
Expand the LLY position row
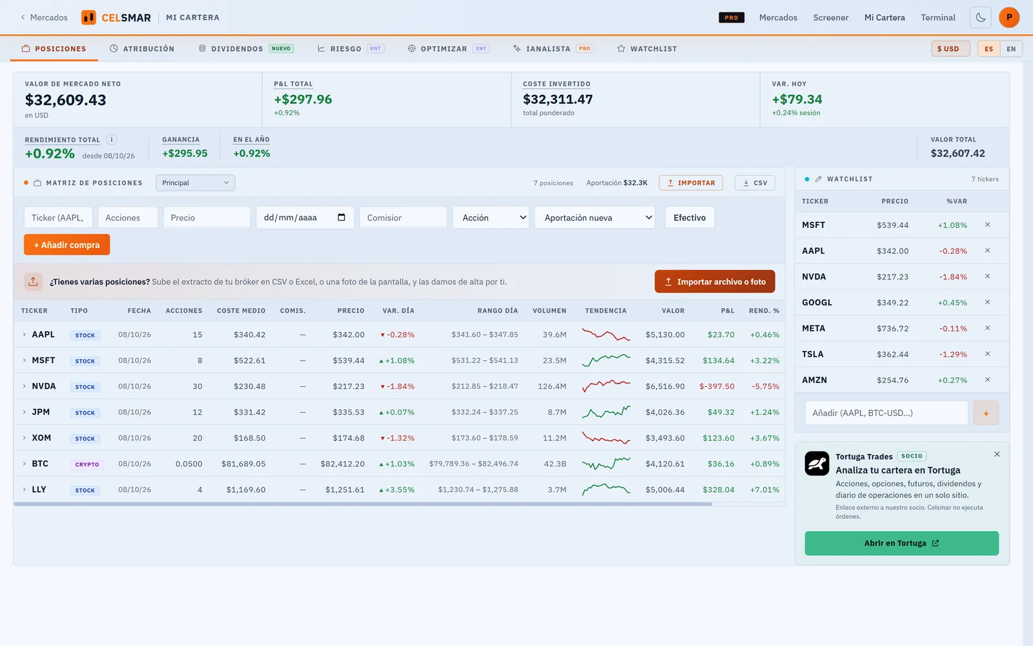tap(25, 490)
